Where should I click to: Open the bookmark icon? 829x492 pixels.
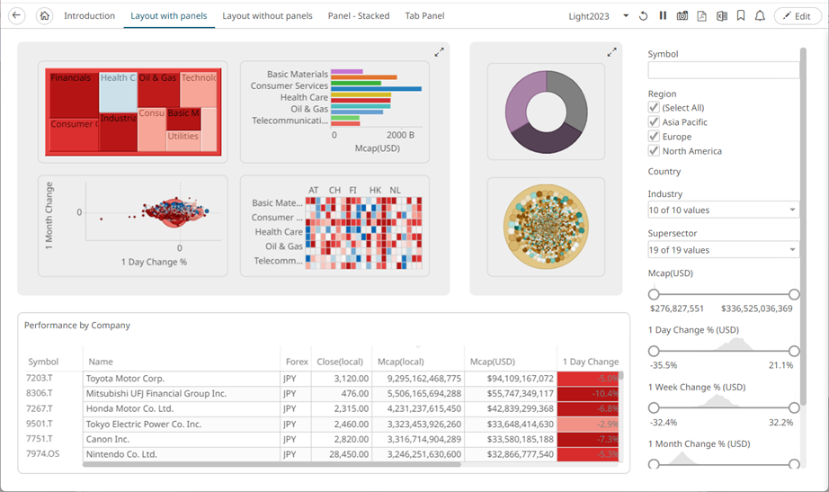741,16
